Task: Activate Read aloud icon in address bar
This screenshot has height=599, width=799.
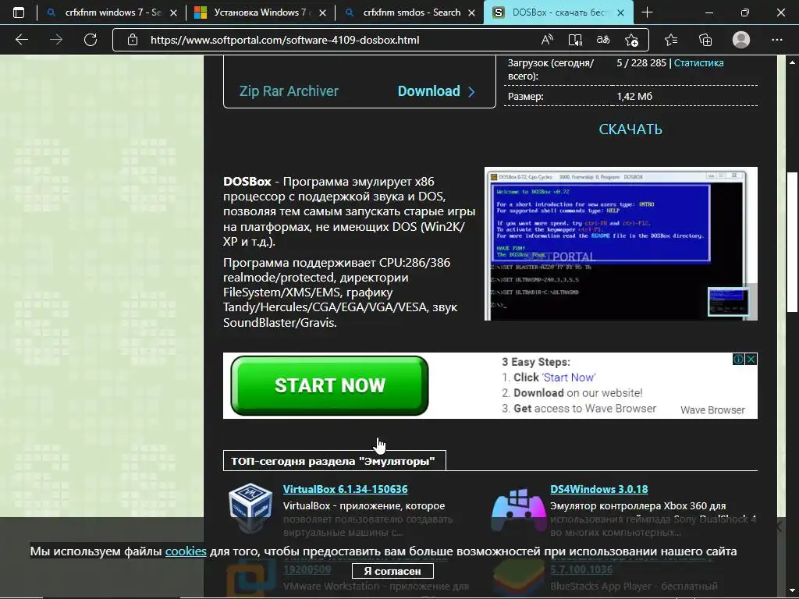Action: 547,40
